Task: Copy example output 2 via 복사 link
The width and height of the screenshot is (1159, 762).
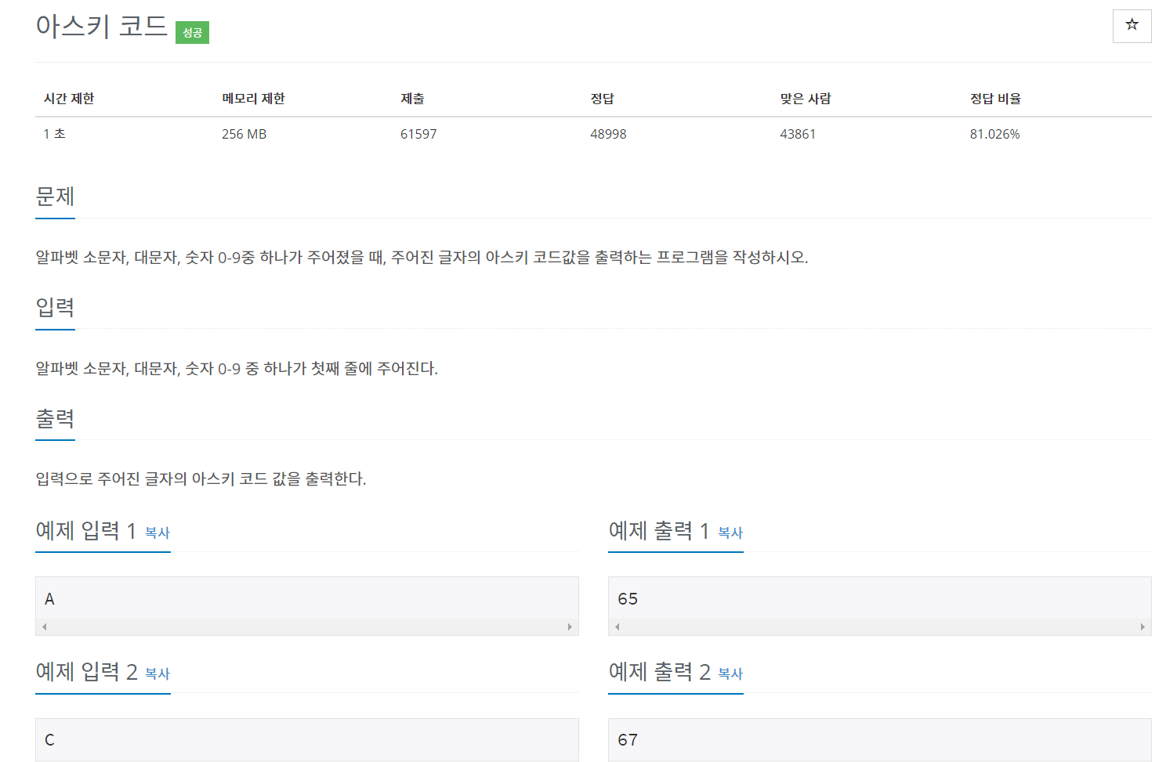Action: [730, 674]
